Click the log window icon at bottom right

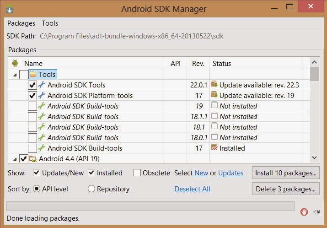(x=316, y=212)
